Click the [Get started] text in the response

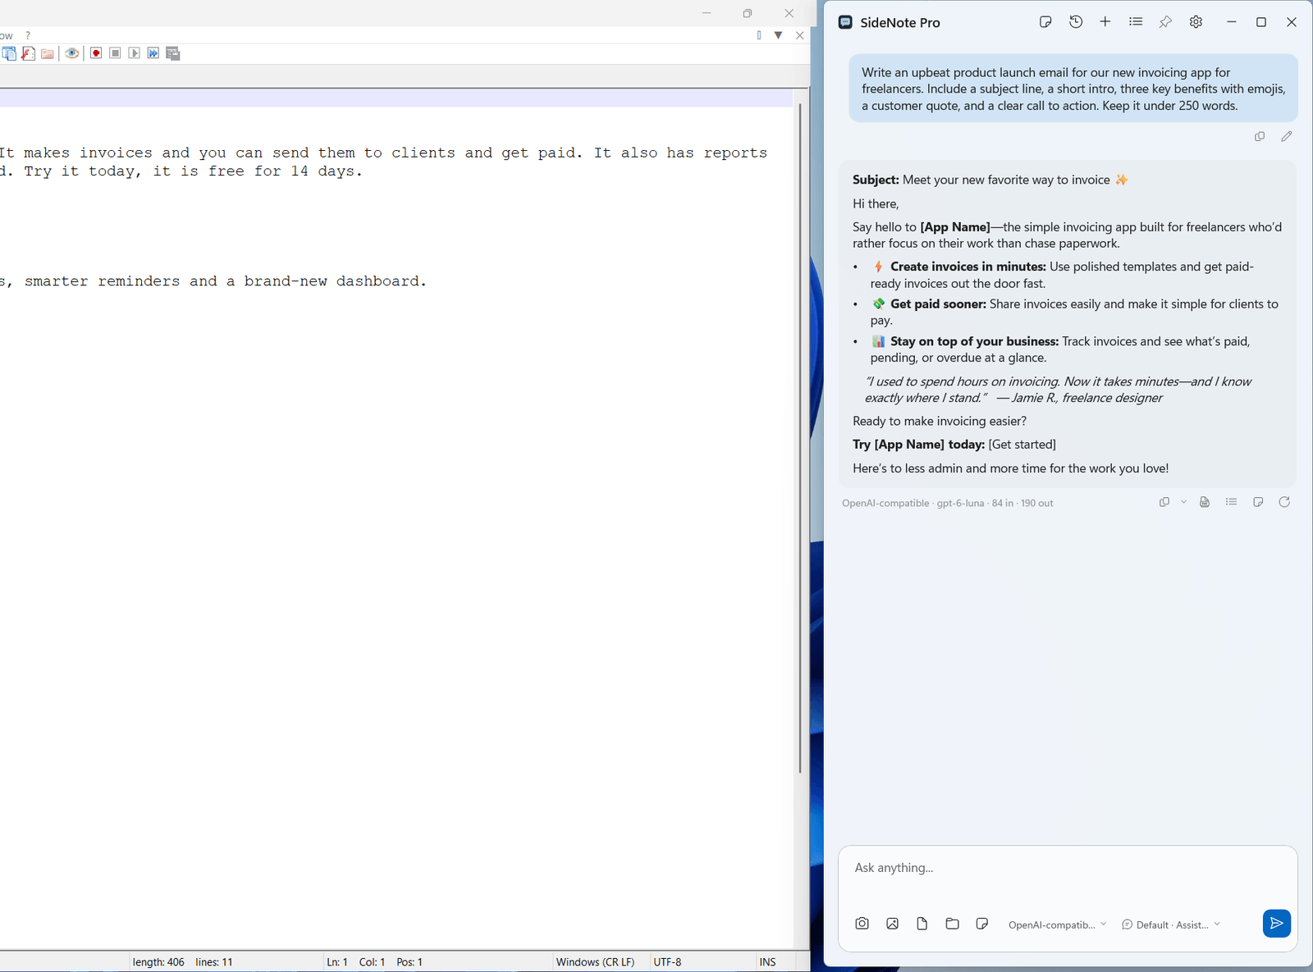coord(1022,445)
